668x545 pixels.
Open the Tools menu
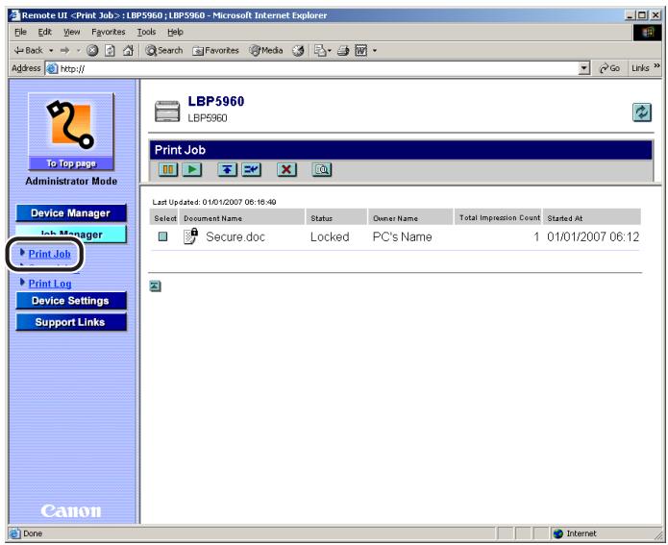click(x=146, y=32)
